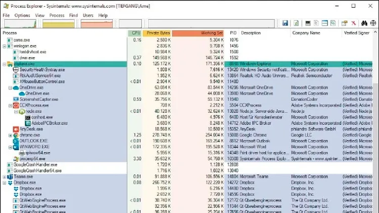Select the XMouseButtonControl.exe process row
The image size is (379, 213).
pyautogui.click(x=186, y=81)
